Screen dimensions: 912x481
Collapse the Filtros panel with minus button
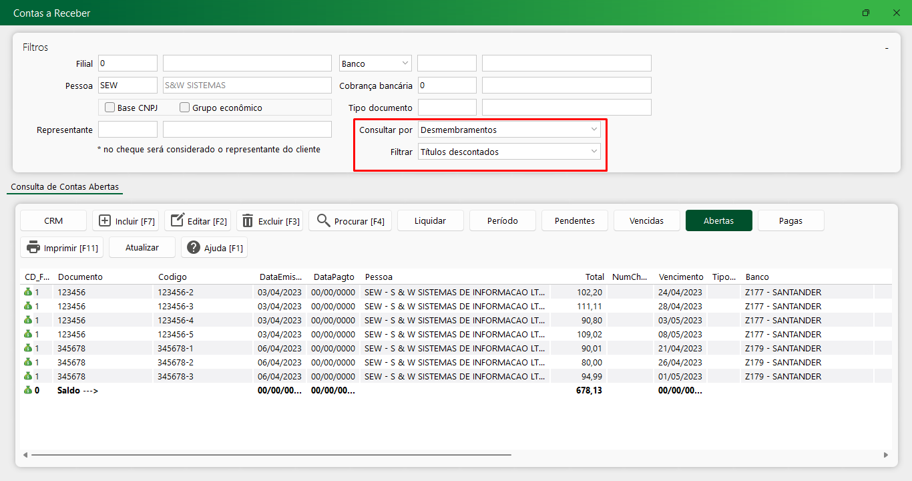(x=887, y=48)
